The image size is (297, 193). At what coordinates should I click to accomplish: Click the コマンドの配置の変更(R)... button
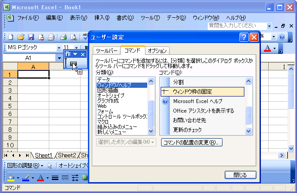192,142
